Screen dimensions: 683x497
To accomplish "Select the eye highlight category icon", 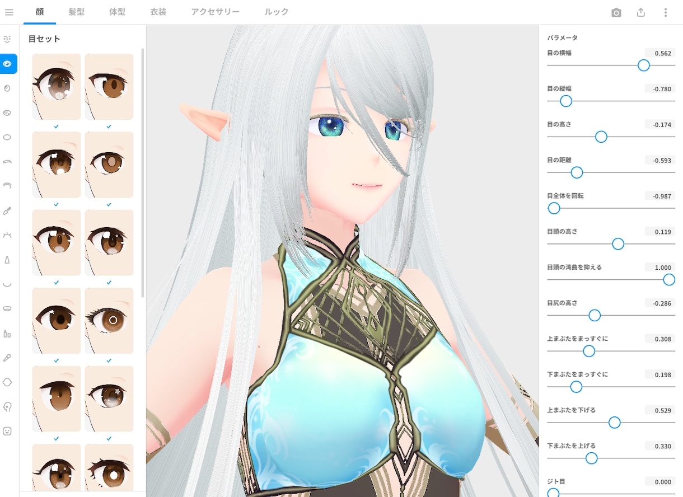I will pos(7,113).
